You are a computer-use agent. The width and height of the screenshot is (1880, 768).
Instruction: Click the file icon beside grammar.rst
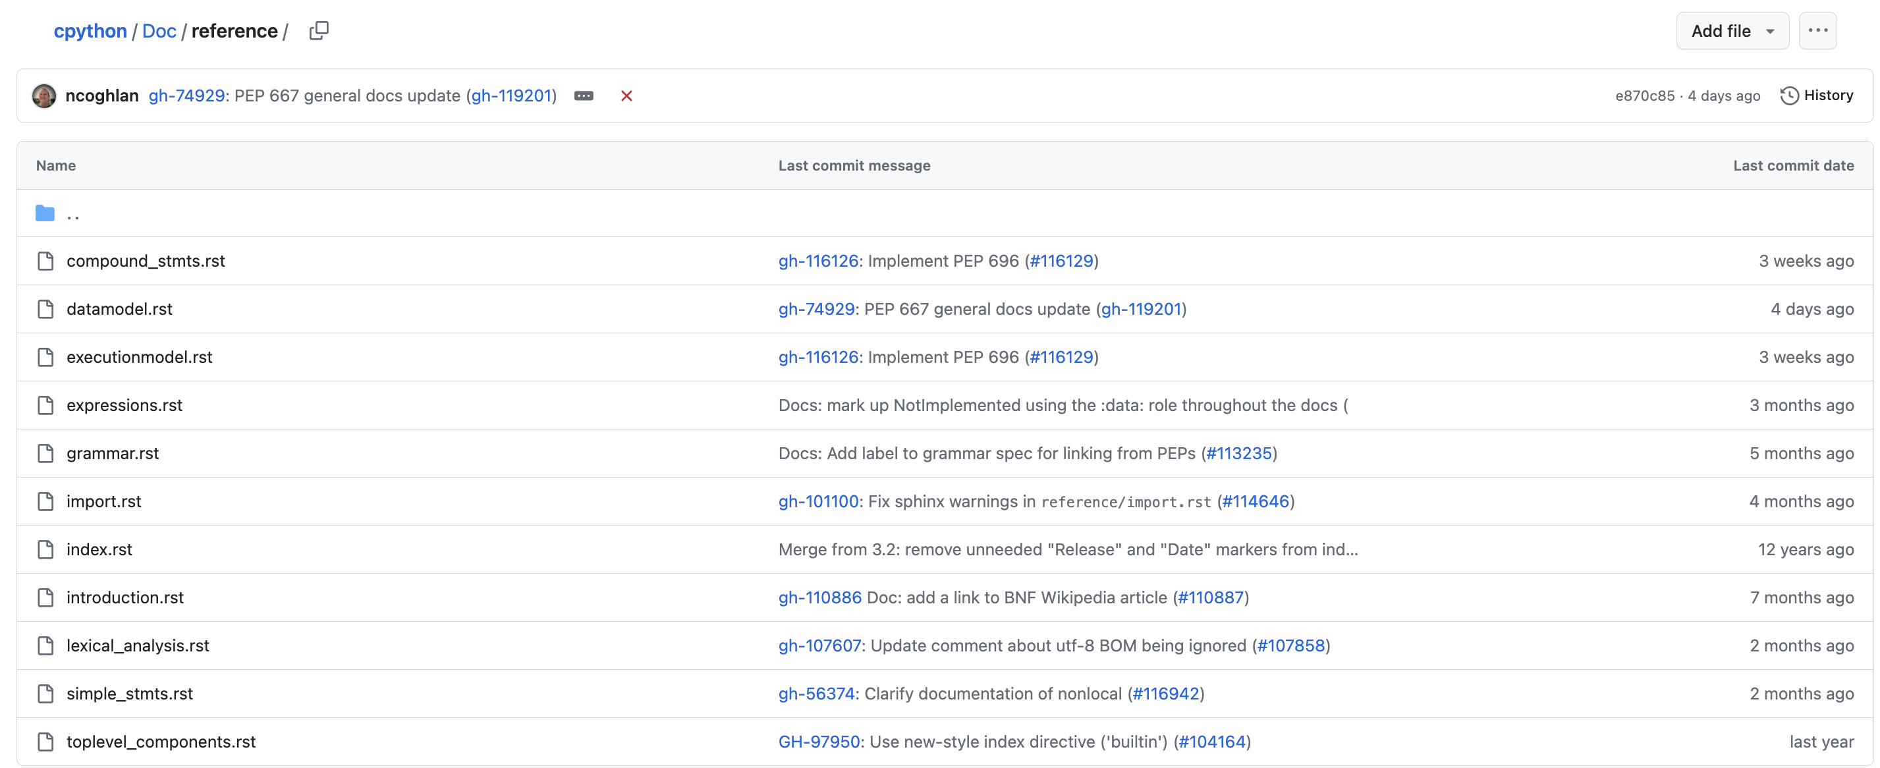point(45,453)
